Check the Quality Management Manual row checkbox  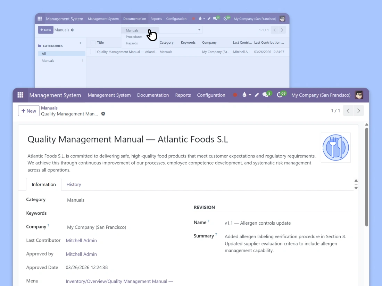click(x=93, y=52)
